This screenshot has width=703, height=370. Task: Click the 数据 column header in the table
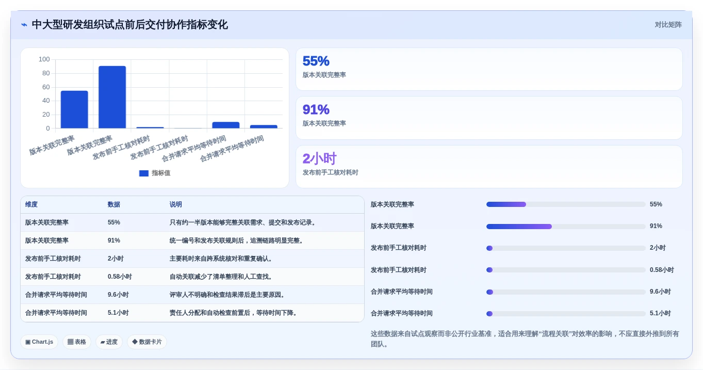[x=114, y=205]
